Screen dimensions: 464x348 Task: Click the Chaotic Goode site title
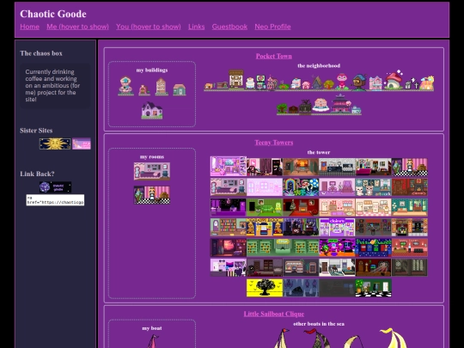tap(53, 14)
